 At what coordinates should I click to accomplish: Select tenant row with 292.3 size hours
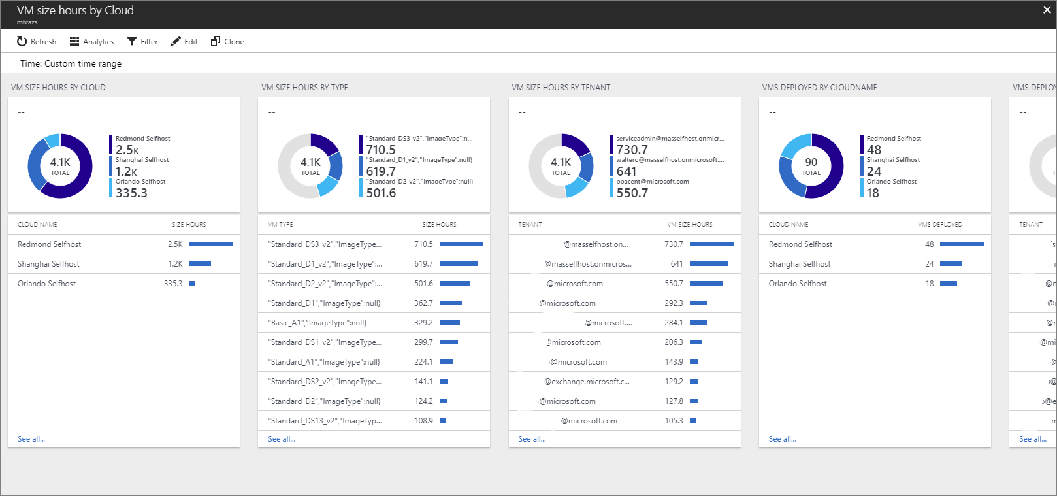click(x=625, y=303)
